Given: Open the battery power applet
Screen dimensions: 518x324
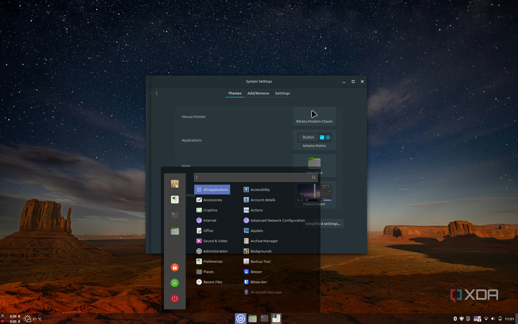Looking at the screenshot, I should coord(500,319).
